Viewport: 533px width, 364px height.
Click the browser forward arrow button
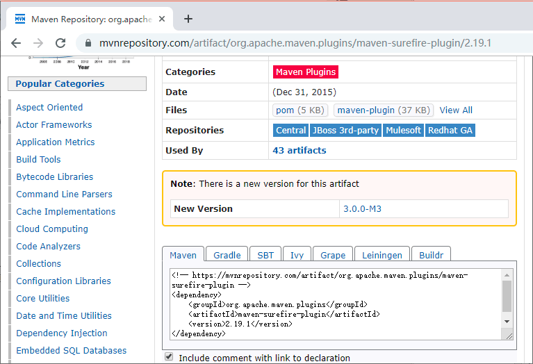(x=38, y=43)
